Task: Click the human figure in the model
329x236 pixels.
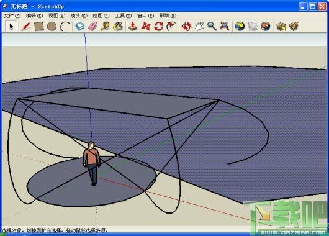Action: click(92, 163)
